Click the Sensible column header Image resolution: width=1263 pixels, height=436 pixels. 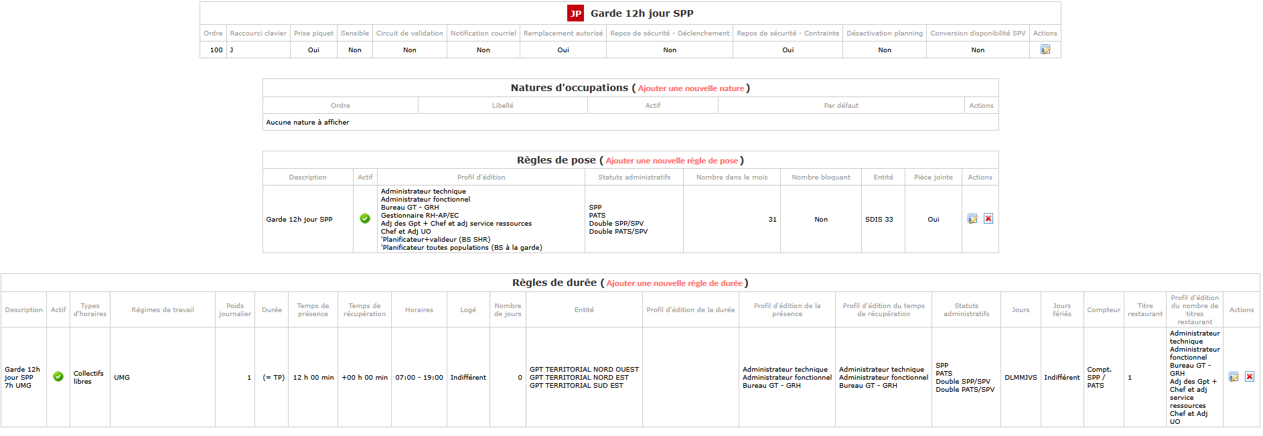click(355, 33)
